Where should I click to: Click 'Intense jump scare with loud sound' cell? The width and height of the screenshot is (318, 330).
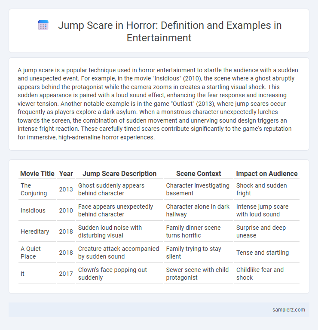[x=267, y=210]
